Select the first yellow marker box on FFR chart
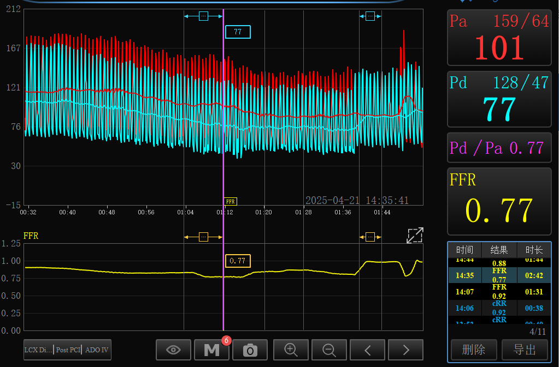Image resolution: width=559 pixels, height=367 pixels. coord(203,237)
